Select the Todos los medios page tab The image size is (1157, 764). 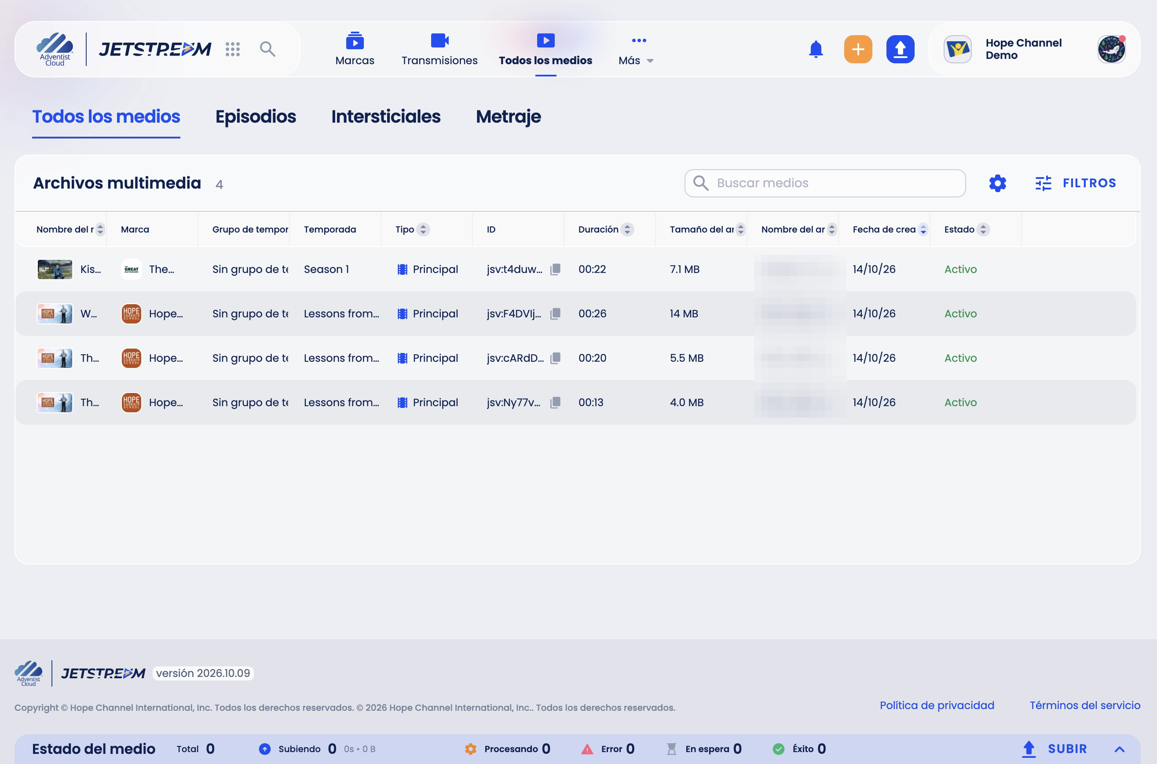point(106,116)
